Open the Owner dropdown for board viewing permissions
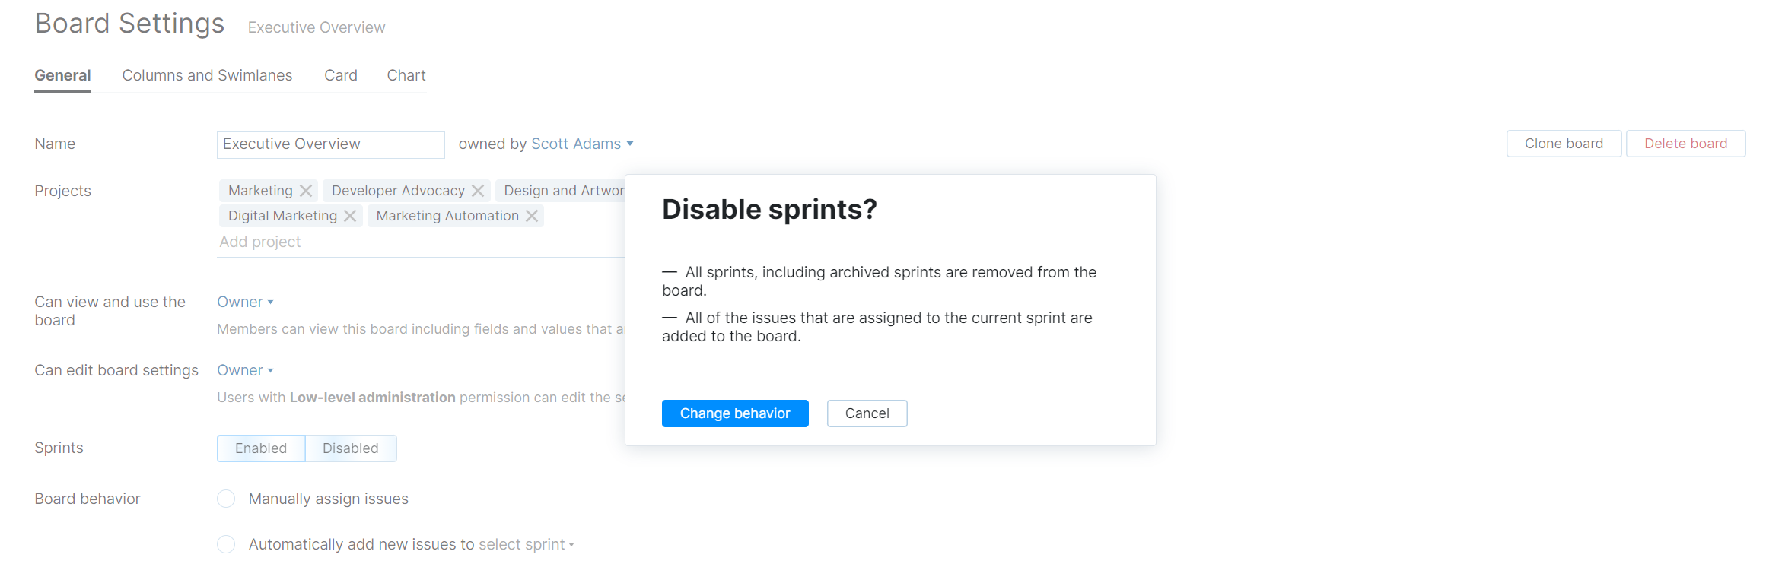Screen dimensions: 1782x567 (243, 302)
